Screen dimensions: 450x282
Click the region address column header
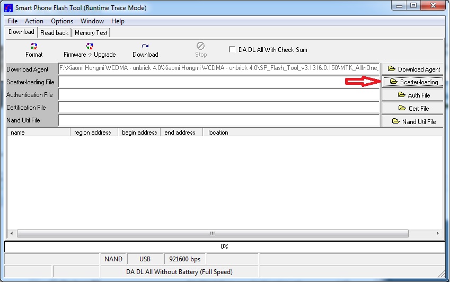tap(93, 133)
